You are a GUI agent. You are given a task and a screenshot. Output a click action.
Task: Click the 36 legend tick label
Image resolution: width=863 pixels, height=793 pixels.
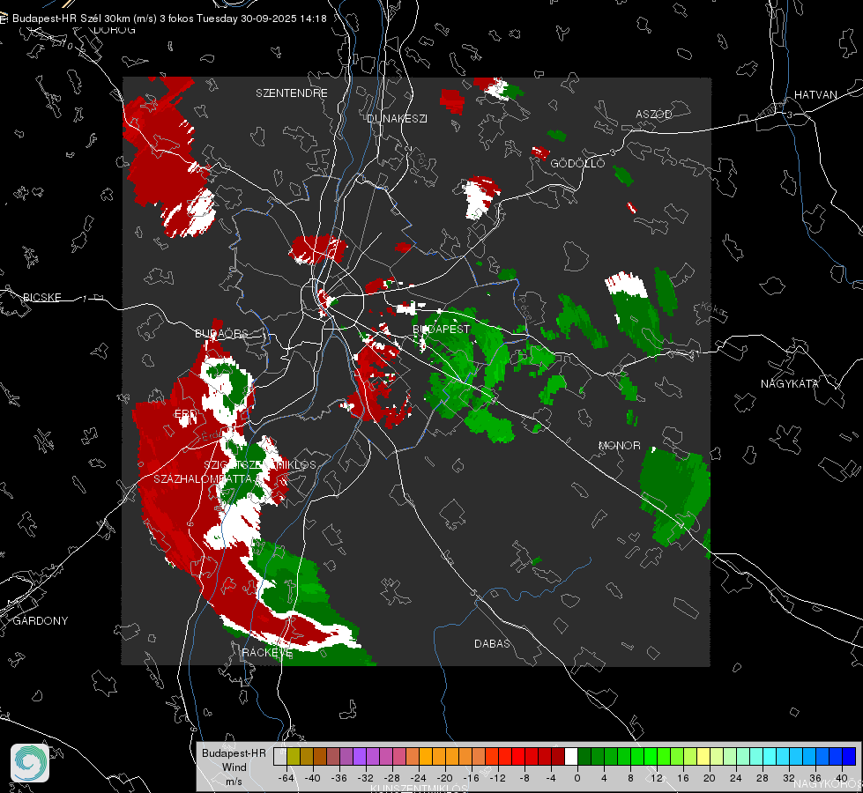coord(815,778)
